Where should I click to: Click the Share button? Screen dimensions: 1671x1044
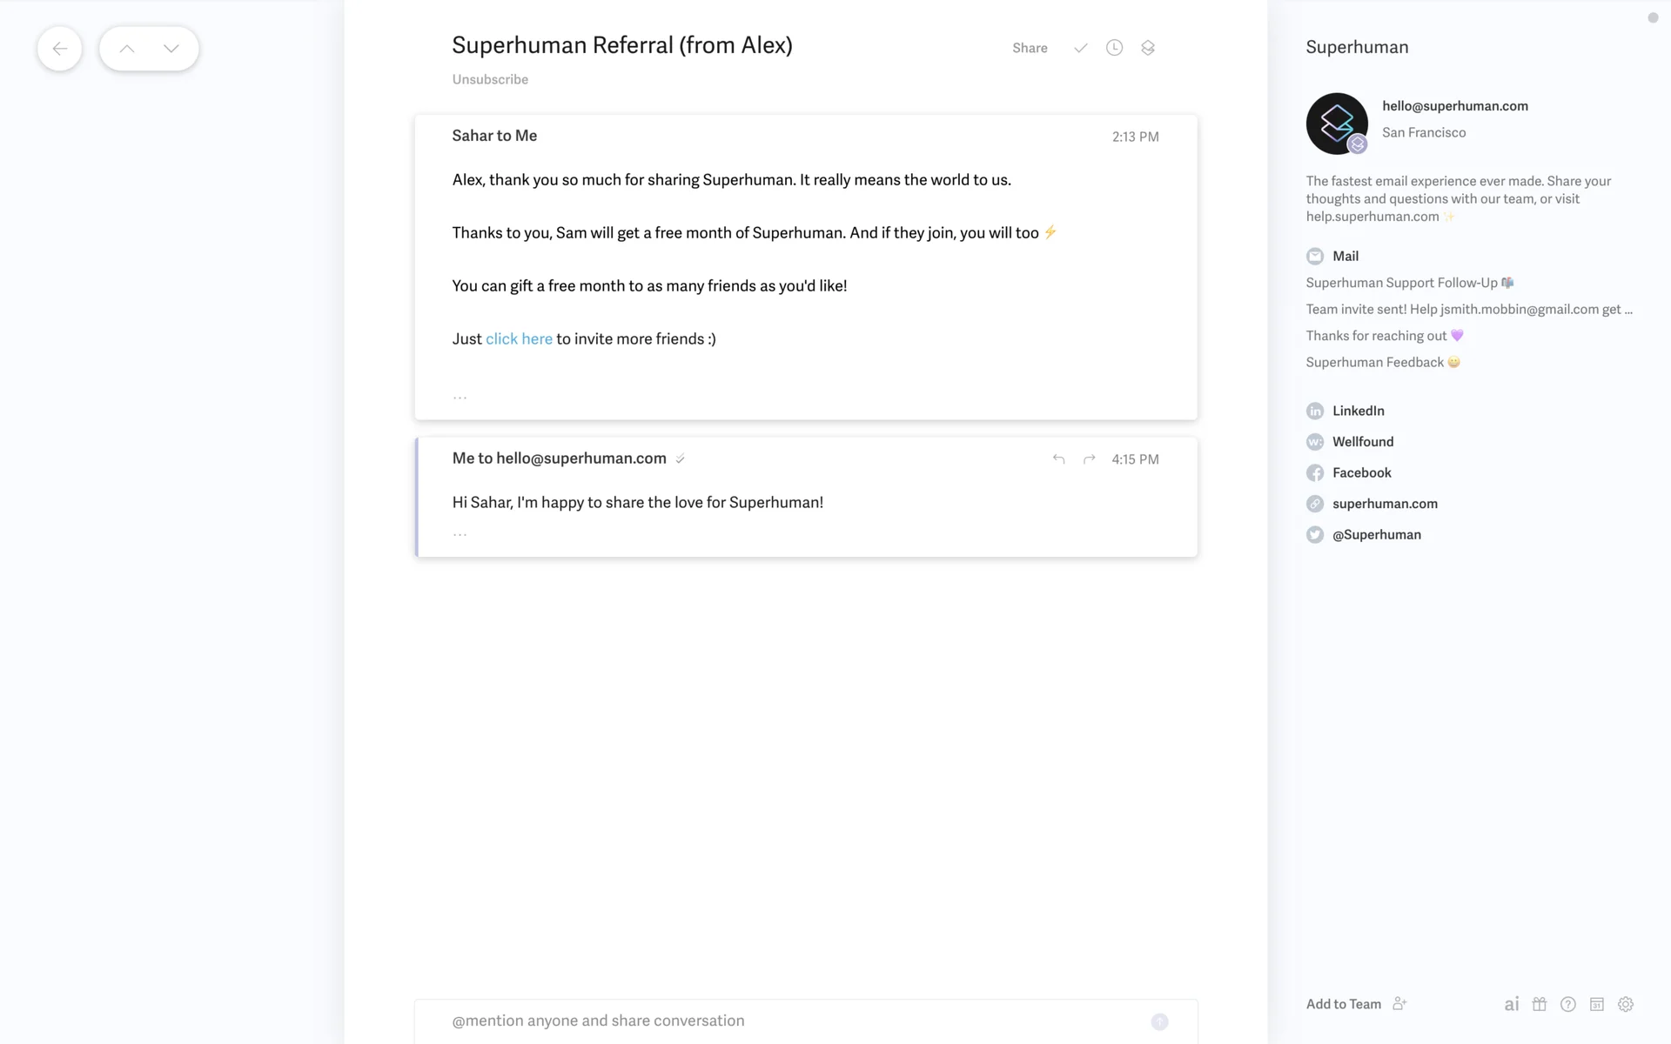point(1030,48)
